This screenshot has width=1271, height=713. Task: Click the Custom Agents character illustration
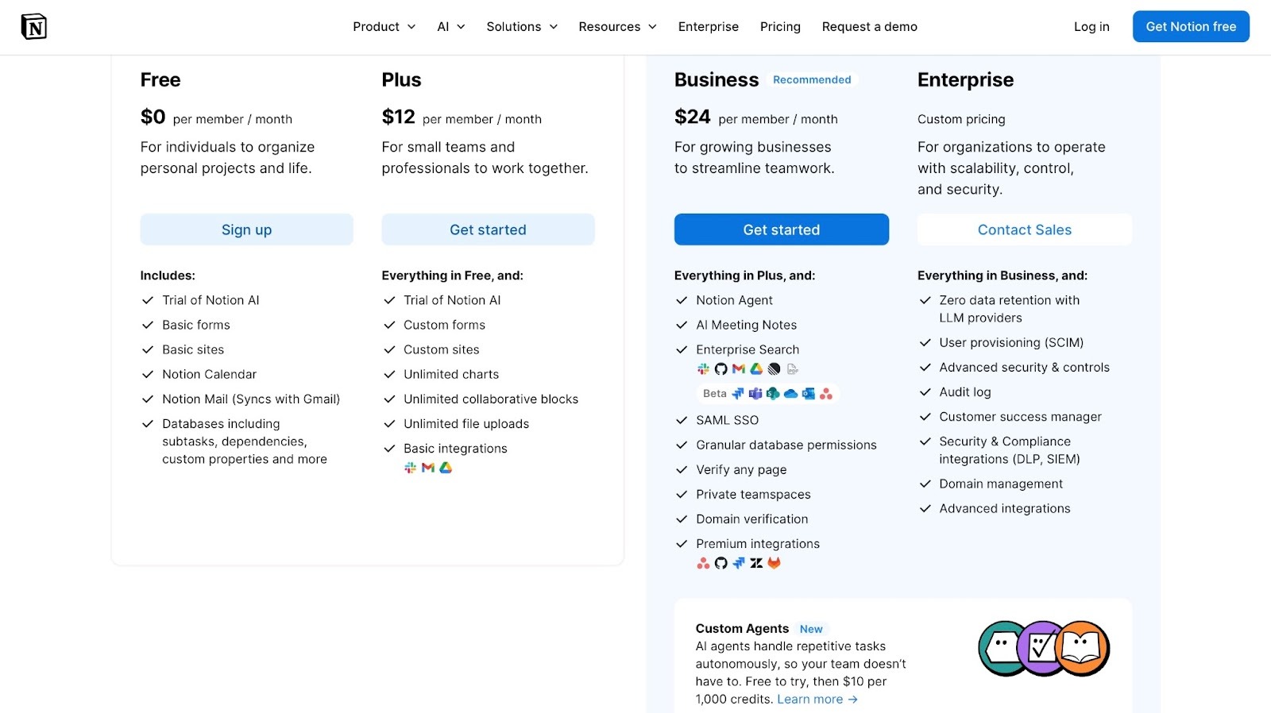(x=1044, y=649)
